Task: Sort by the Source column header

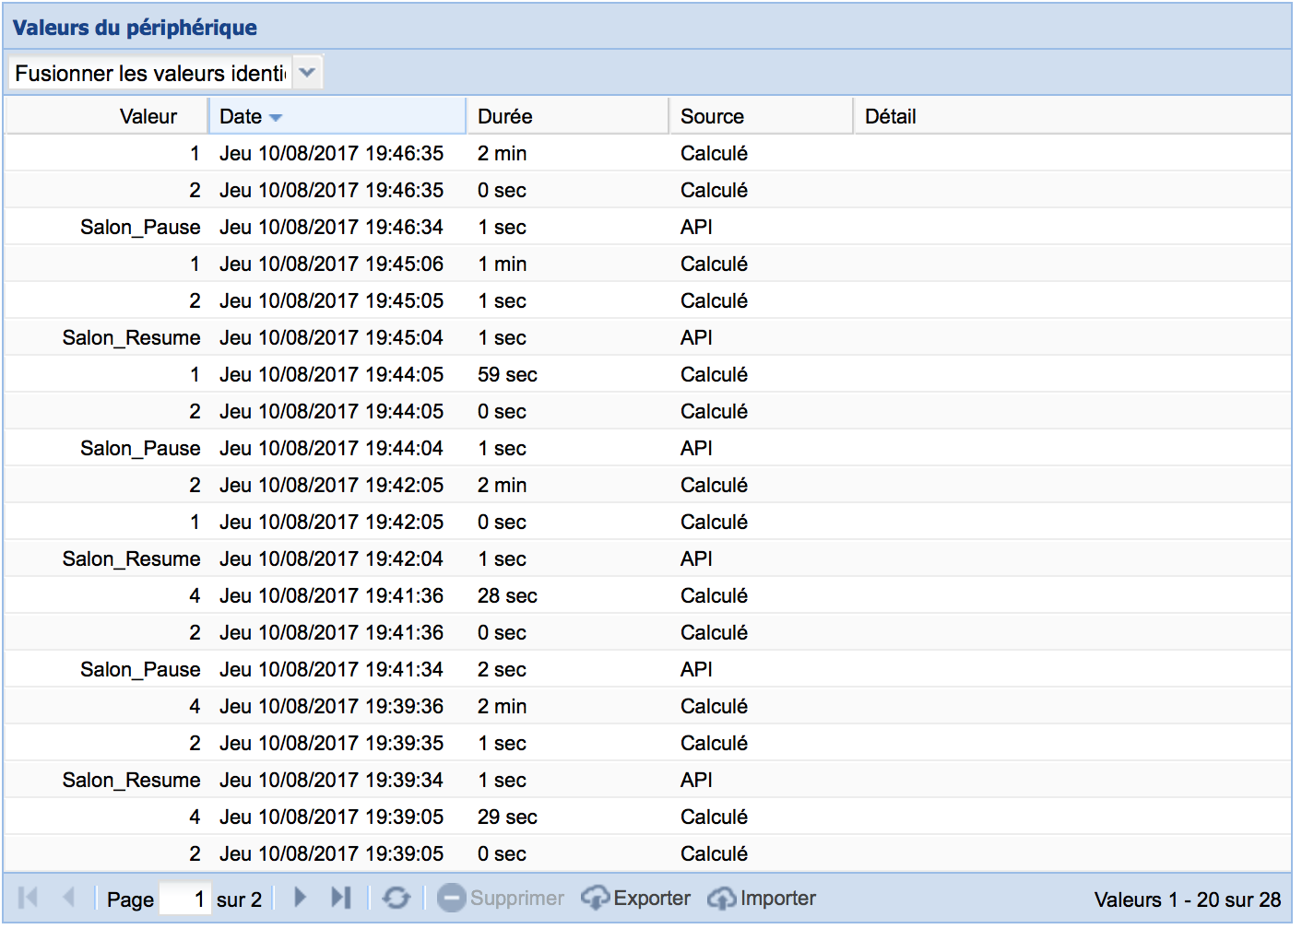Action: pyautogui.click(x=761, y=116)
